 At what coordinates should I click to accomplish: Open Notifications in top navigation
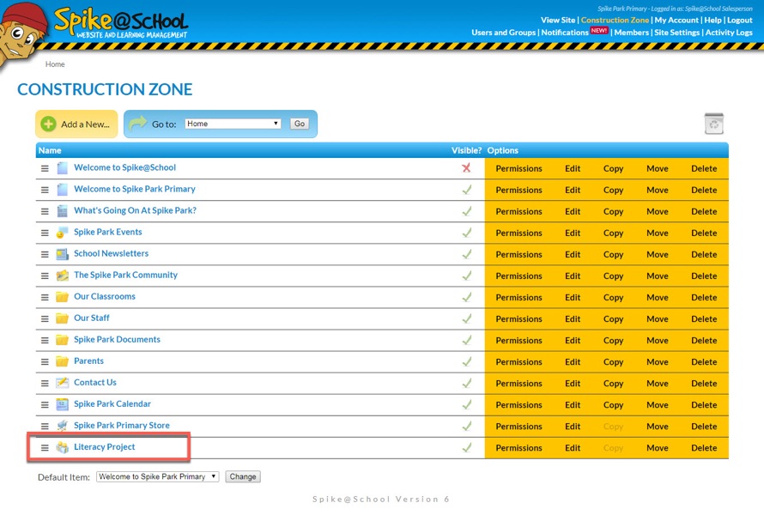click(565, 32)
